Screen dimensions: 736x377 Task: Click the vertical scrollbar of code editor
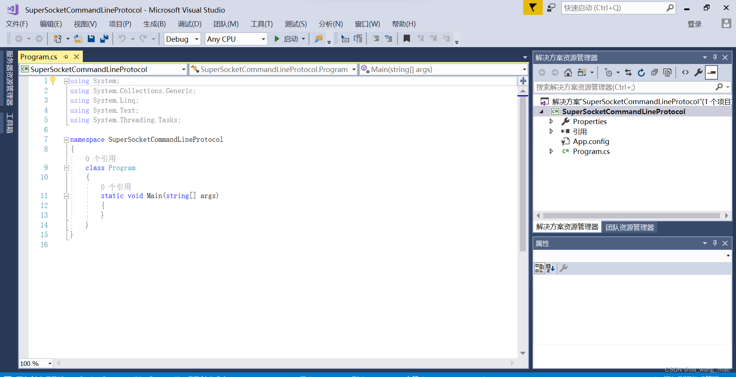click(x=523, y=173)
